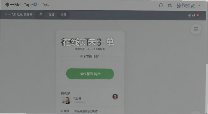Open the blonde woman's profile thumbnail

(x=66, y=100)
